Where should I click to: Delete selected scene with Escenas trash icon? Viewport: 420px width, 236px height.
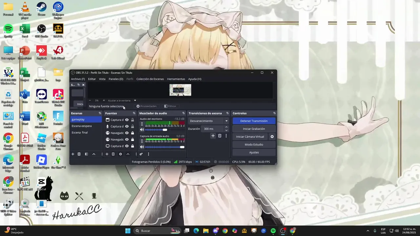(x=79, y=154)
